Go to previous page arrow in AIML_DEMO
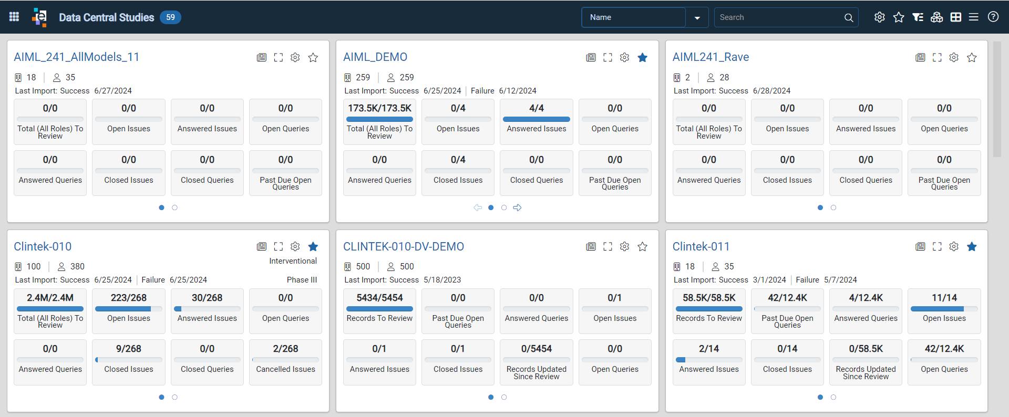The image size is (1009, 417). [x=478, y=207]
